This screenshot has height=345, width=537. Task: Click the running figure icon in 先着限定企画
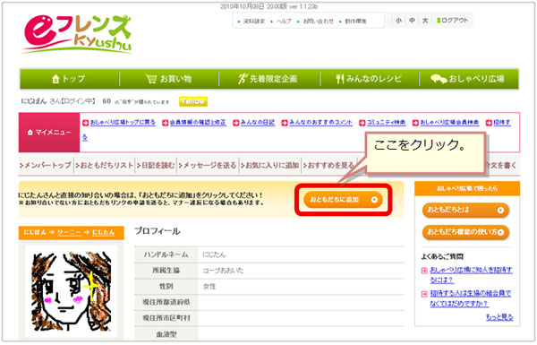243,79
